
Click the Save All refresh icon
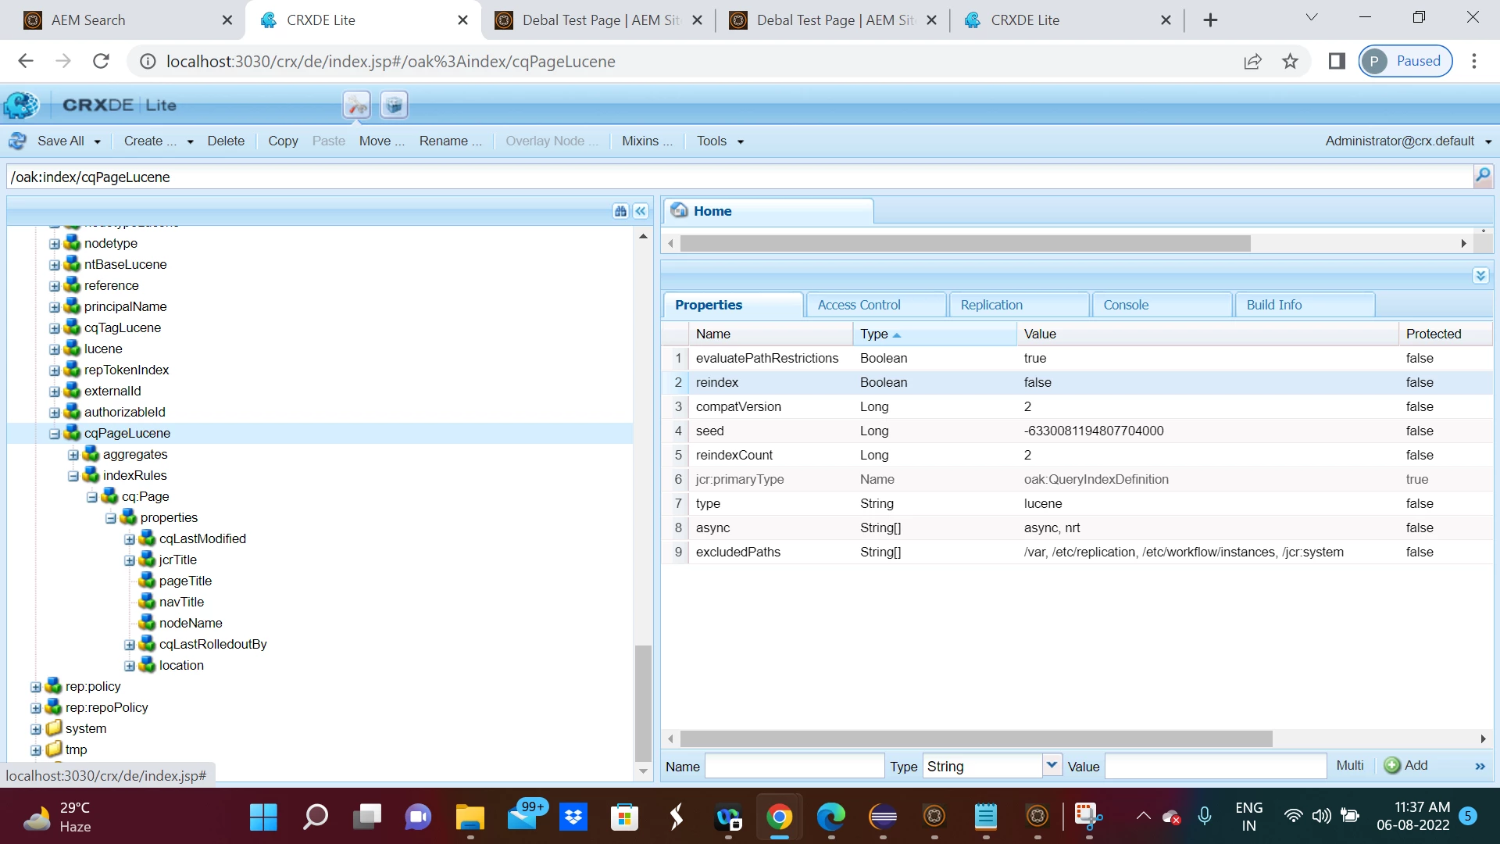pyautogui.click(x=17, y=141)
